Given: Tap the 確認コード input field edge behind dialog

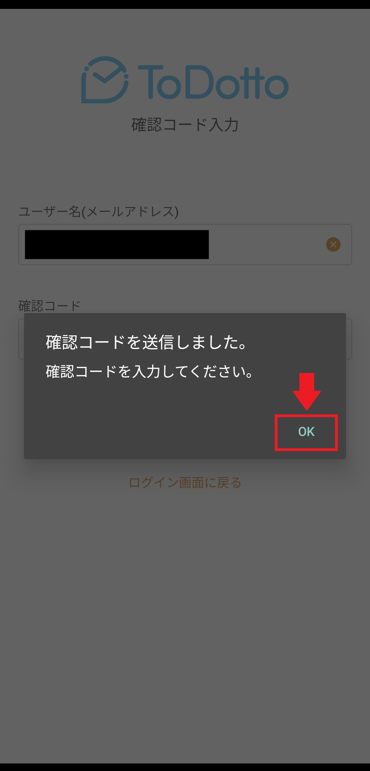Looking at the screenshot, I should tap(349, 339).
